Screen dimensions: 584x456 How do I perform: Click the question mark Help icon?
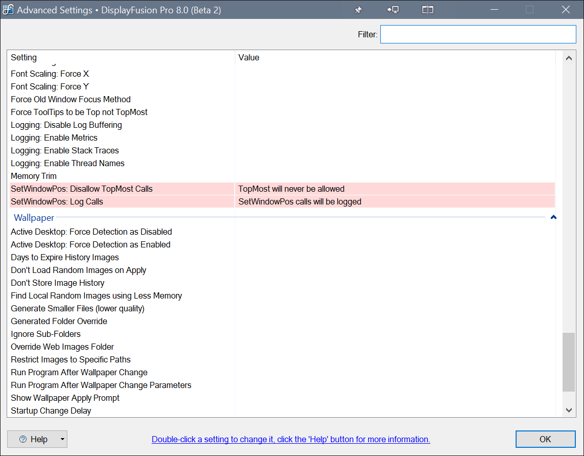pyautogui.click(x=23, y=439)
